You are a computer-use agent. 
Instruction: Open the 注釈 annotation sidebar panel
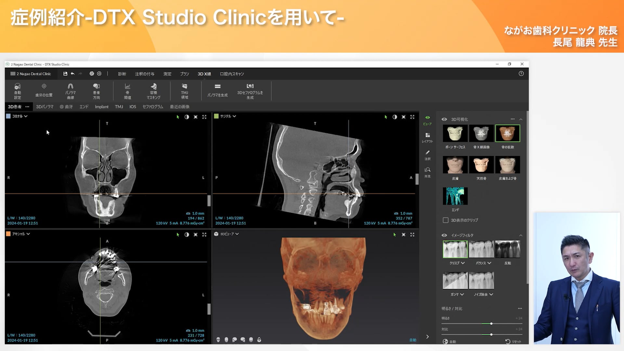coord(427,155)
